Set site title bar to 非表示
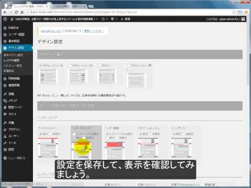This screenshot has height=188, width=251. 51,134
